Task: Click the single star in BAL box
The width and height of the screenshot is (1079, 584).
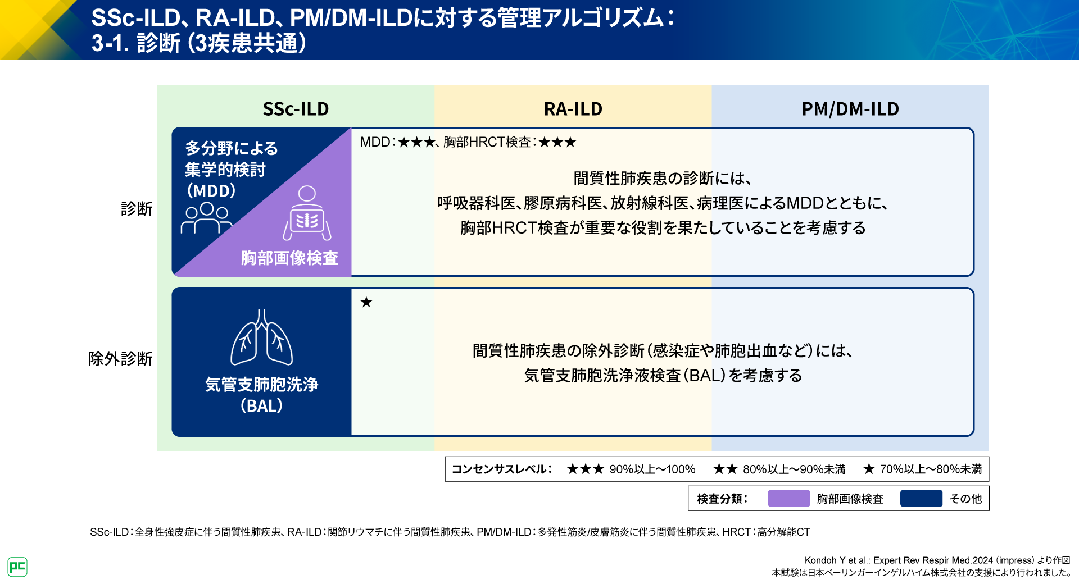Action: coord(366,303)
